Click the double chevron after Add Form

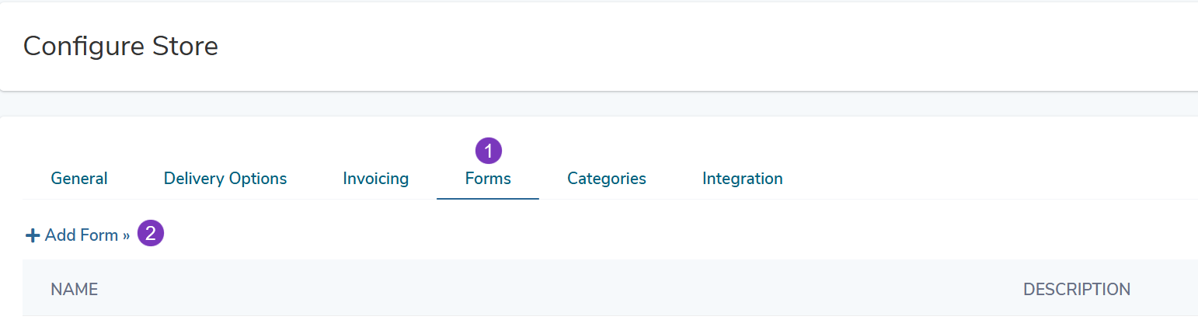pos(126,235)
